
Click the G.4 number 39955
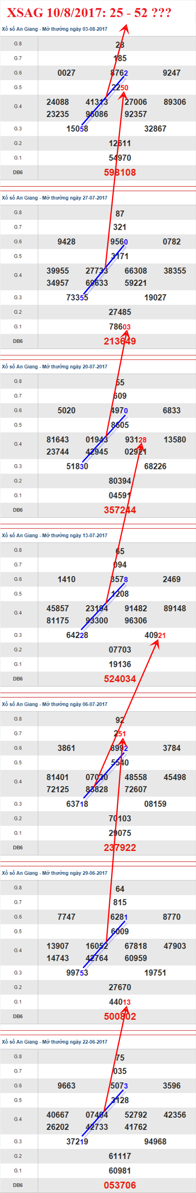coord(58,271)
